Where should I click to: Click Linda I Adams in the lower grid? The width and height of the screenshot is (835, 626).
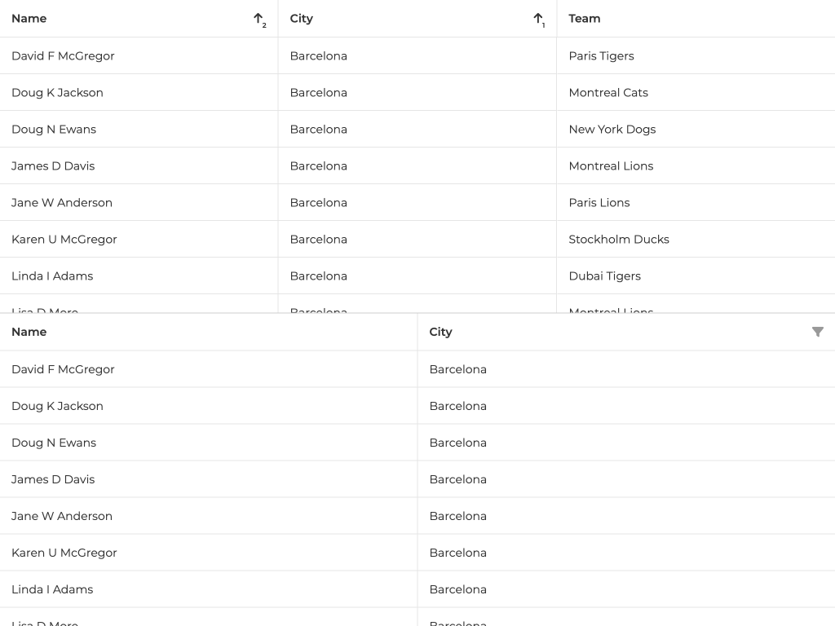pos(52,589)
